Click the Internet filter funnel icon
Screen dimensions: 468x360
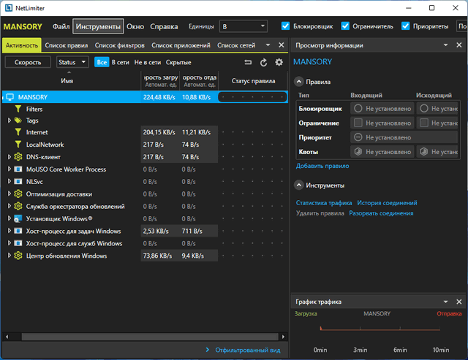click(18, 133)
